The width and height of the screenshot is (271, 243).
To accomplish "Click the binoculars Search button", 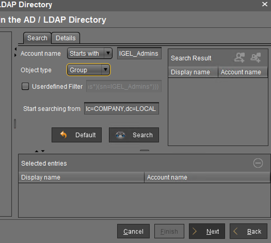I will [x=134, y=135].
